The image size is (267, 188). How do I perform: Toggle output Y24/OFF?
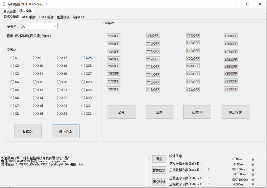(193, 89)
